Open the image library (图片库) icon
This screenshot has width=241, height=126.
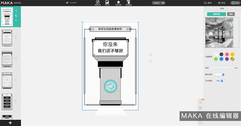[107, 2]
